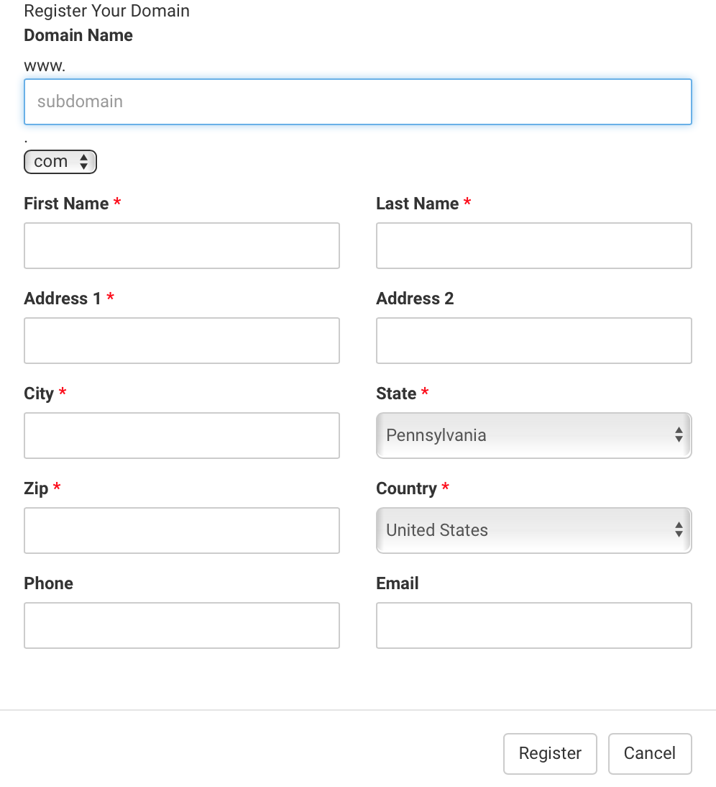716x787 pixels.
Task: Click into the First Name field
Action: [182, 245]
